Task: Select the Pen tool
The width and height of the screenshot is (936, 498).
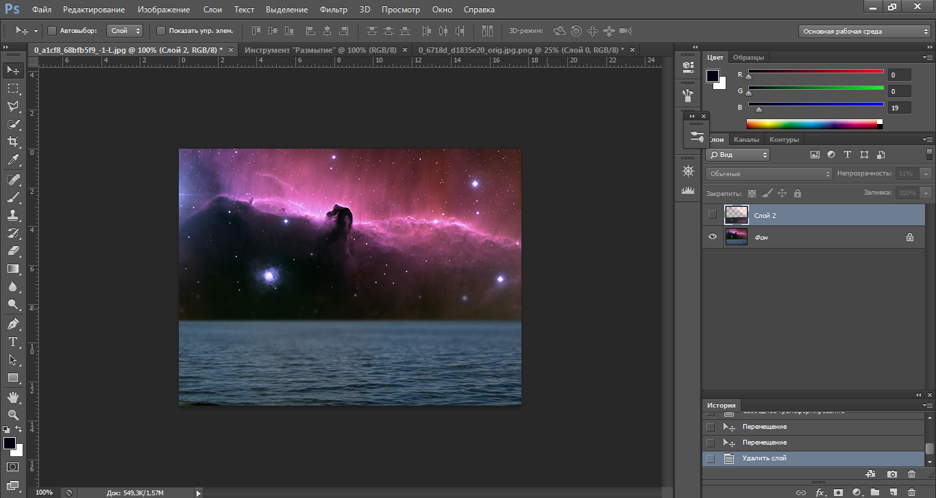Action: point(13,324)
